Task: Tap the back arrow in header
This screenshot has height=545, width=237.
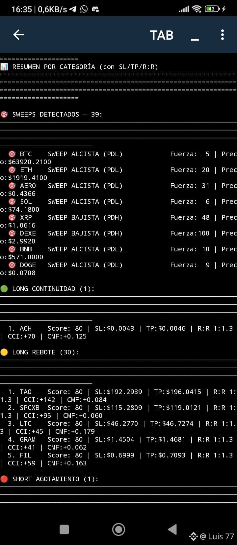Action: coord(18,35)
